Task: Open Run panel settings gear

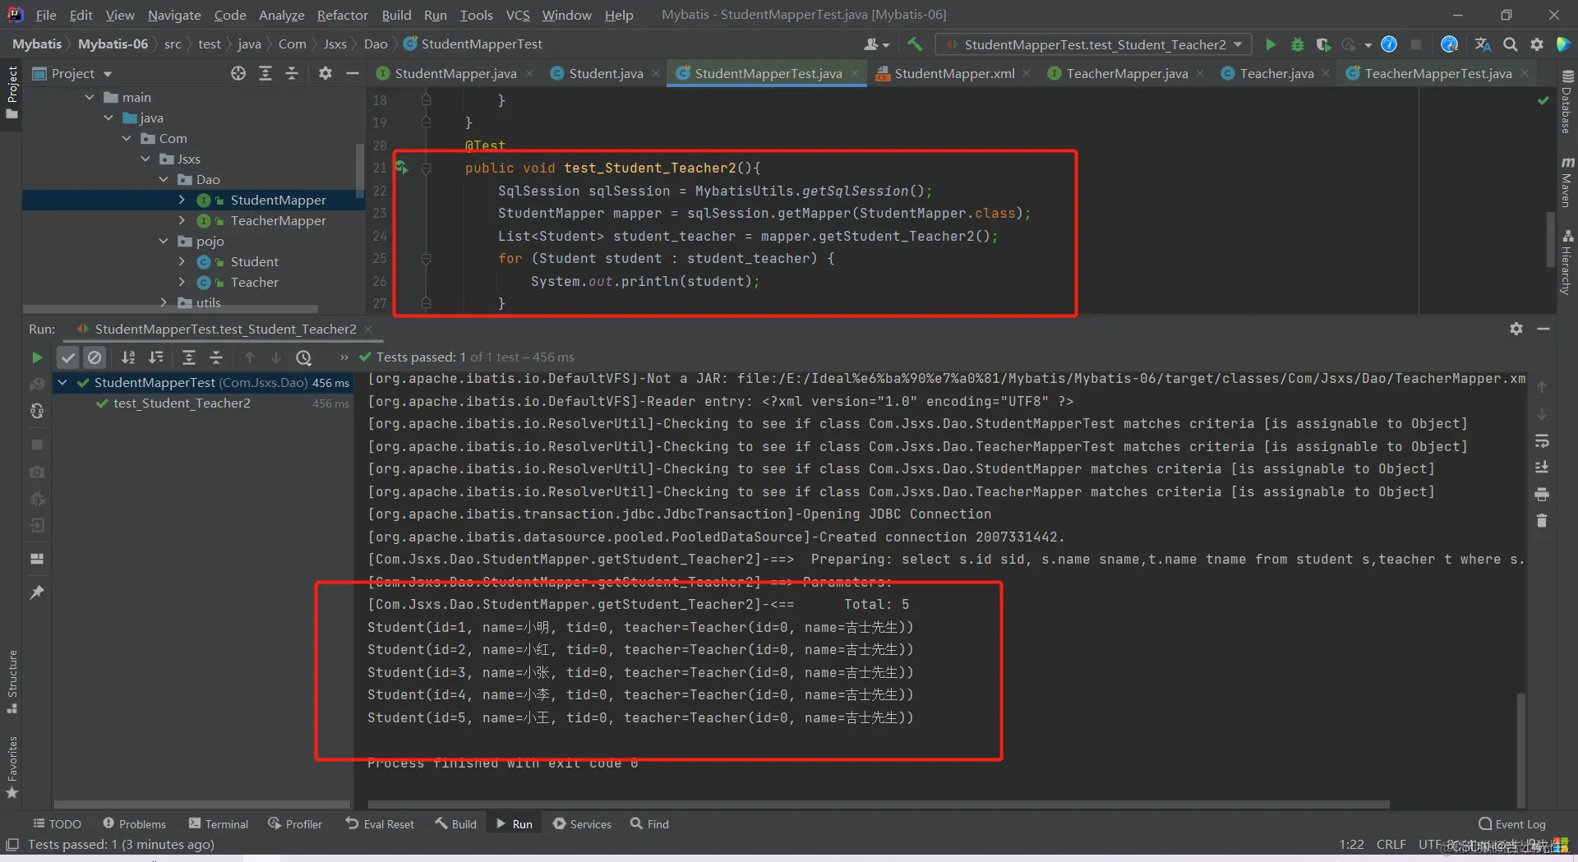Action: (x=1516, y=329)
